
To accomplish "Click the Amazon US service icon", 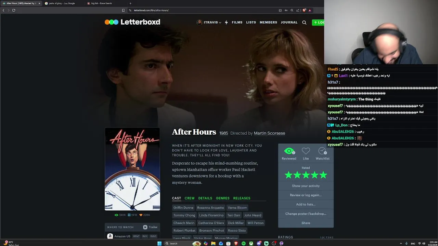I will point(110,236).
